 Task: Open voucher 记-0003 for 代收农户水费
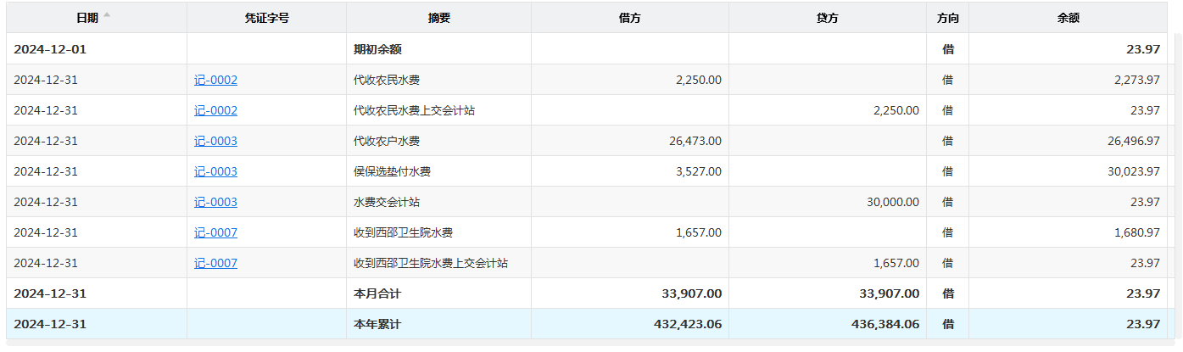pos(215,142)
